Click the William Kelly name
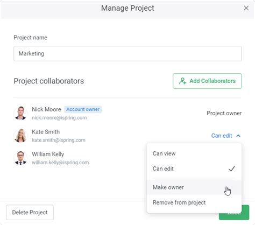The width and height of the screenshot is (255, 225). 48,154
